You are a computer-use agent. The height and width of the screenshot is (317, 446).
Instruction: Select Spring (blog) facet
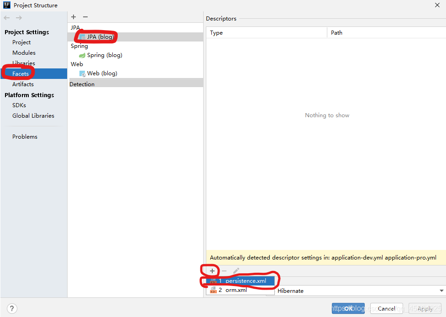pyautogui.click(x=104, y=55)
